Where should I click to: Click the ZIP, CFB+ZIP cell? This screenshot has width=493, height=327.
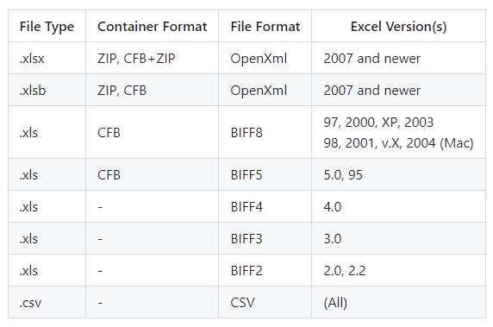(x=153, y=58)
